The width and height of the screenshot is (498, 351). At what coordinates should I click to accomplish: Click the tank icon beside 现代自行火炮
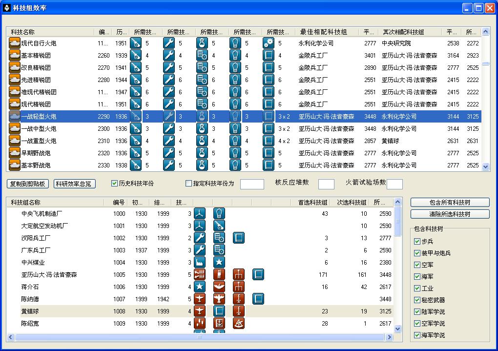[x=15, y=43]
